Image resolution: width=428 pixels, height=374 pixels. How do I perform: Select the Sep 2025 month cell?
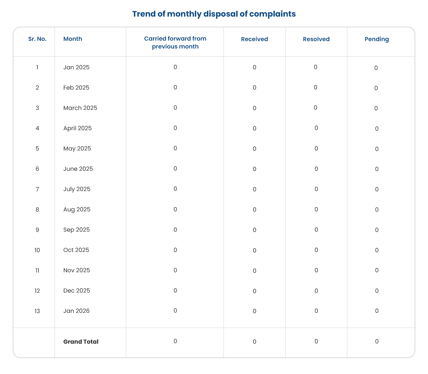(76, 230)
